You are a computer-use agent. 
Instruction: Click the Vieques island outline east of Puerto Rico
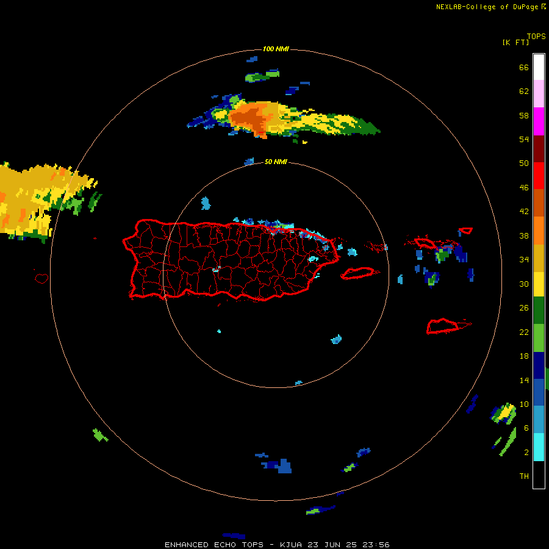359,273
